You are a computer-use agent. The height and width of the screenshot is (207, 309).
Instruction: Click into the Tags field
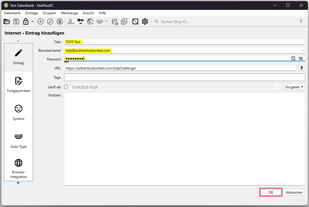(184, 77)
